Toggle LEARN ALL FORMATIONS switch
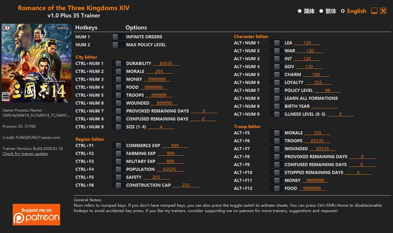The height and width of the screenshot is (233, 393). (x=277, y=98)
